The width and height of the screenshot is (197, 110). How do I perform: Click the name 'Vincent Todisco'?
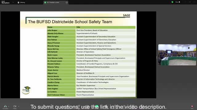pos(54,64)
